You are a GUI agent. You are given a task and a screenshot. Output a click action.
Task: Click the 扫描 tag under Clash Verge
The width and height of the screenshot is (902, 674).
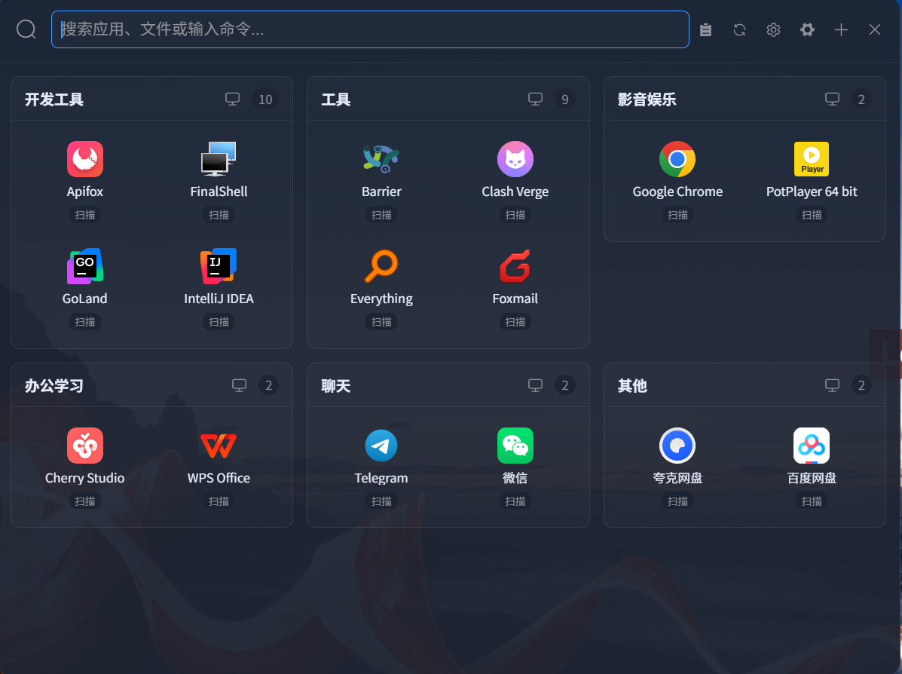tap(515, 215)
